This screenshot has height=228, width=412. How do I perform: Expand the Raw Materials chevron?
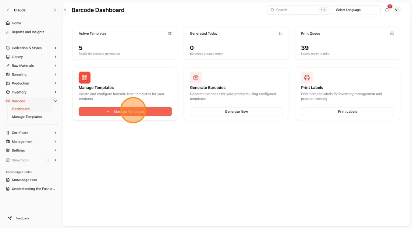(x=56, y=66)
